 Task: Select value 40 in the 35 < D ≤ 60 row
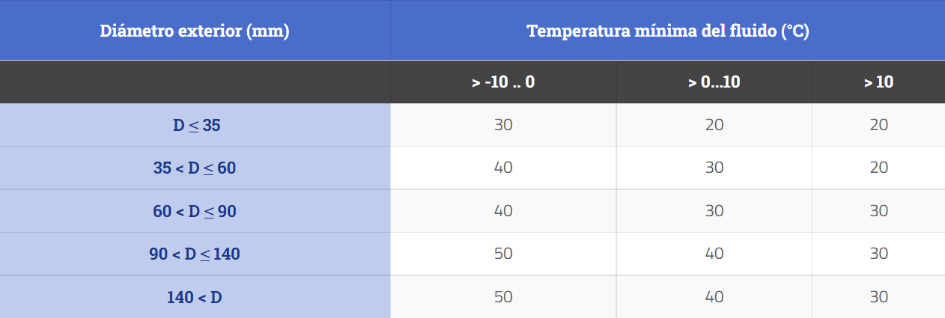pyautogui.click(x=503, y=168)
